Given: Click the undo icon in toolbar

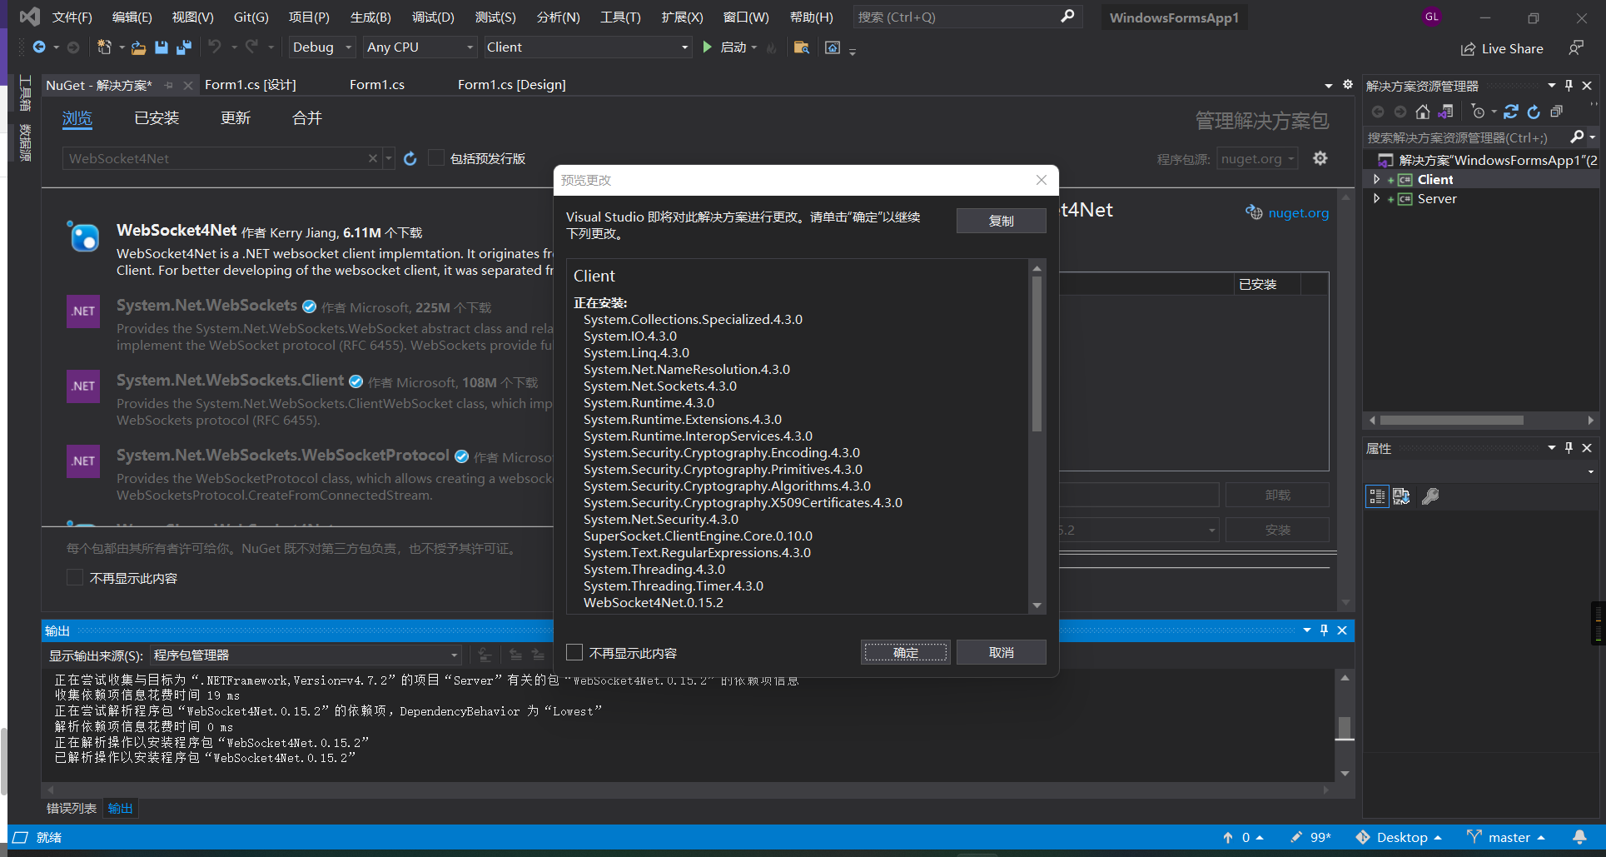Looking at the screenshot, I should (215, 47).
